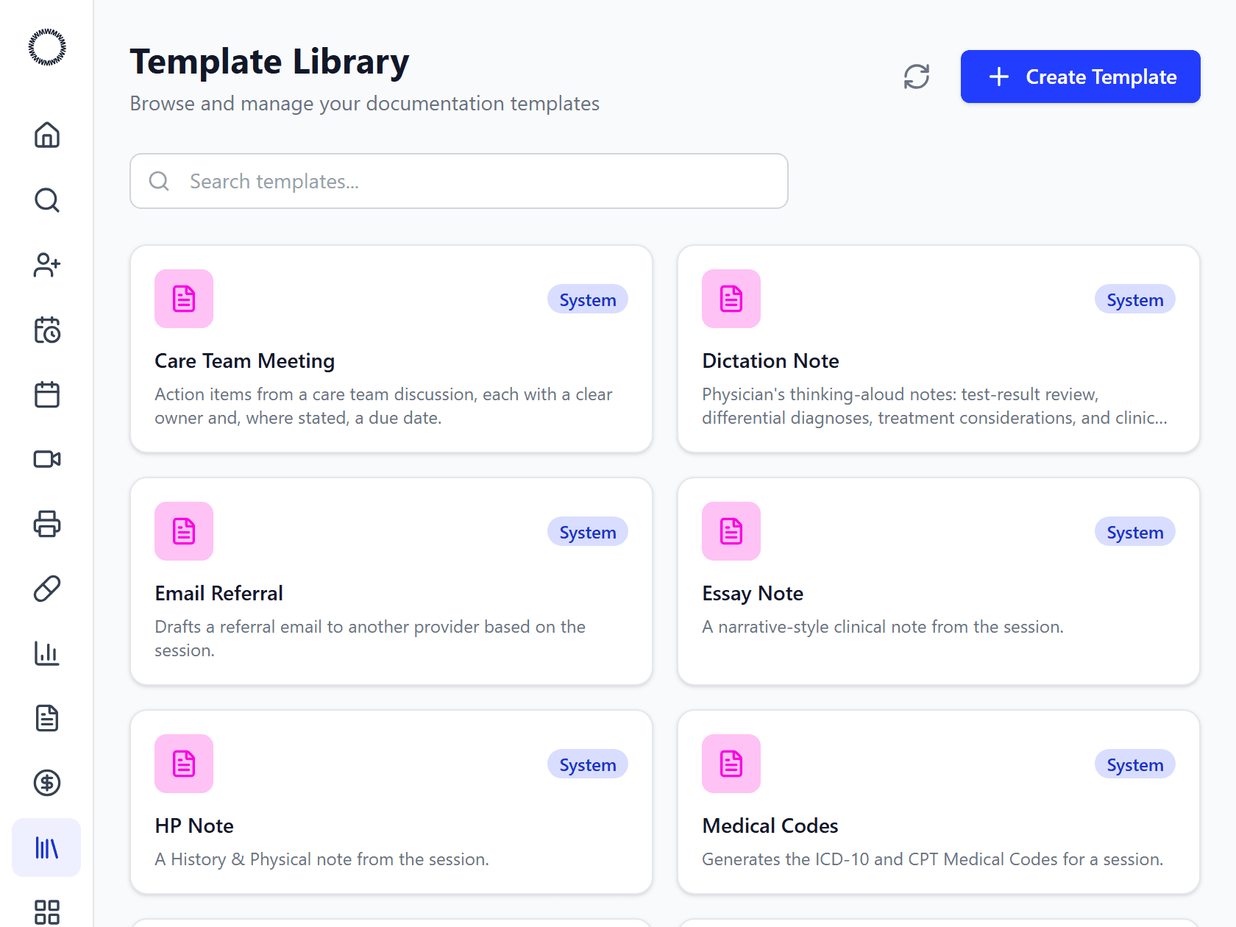Click System badge on HP Note
Image resolution: width=1236 pixels, height=927 pixels.
[588, 764]
